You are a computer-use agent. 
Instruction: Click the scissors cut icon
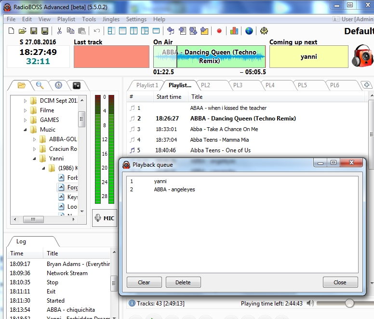click(59, 31)
